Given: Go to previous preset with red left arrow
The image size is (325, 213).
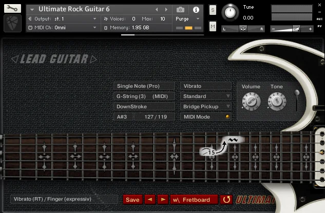Looking at the screenshot, I should click(149, 200).
